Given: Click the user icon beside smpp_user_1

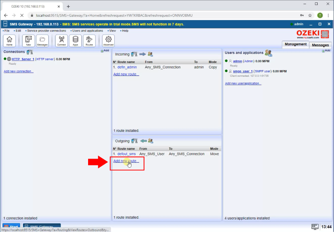Looking at the screenshot, I should 230,71.
